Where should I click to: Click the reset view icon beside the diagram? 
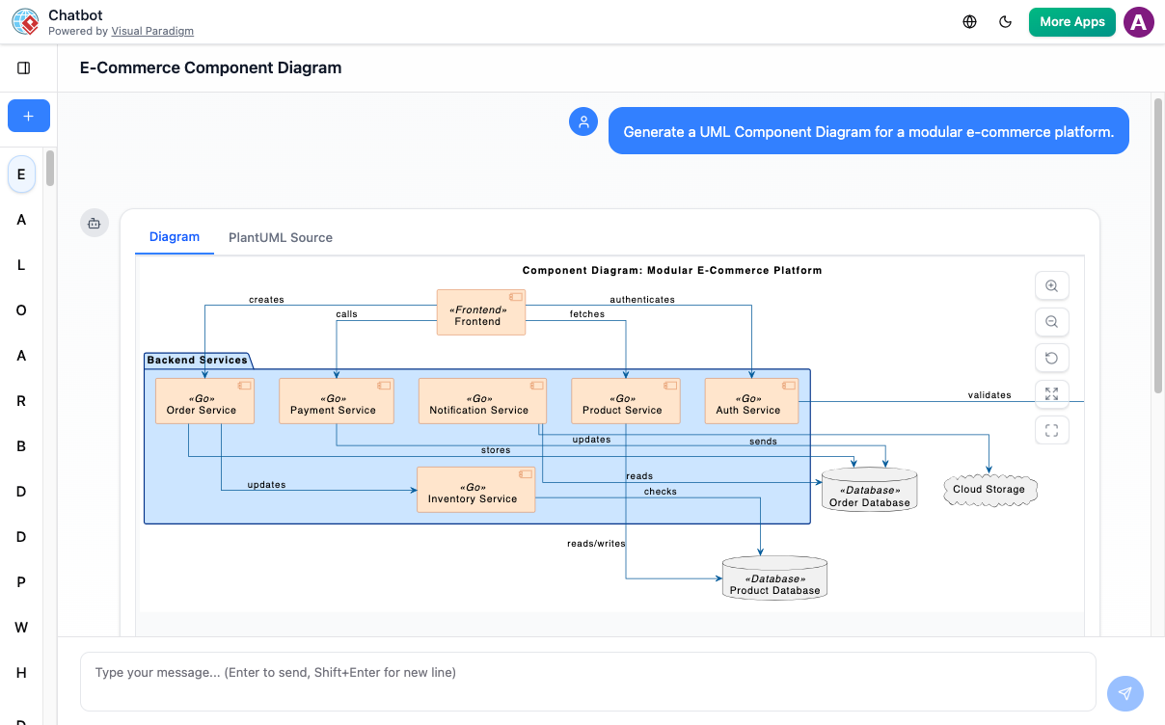point(1051,357)
